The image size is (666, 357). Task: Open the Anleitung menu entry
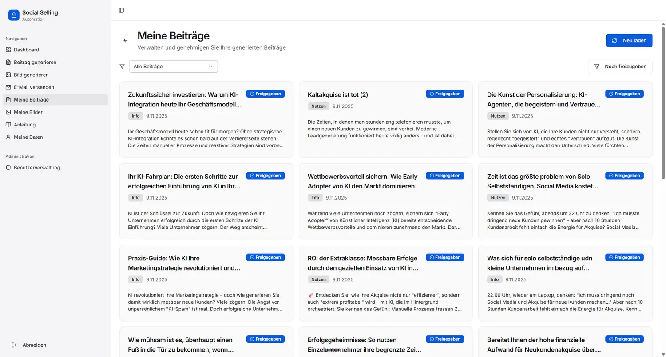click(x=24, y=125)
